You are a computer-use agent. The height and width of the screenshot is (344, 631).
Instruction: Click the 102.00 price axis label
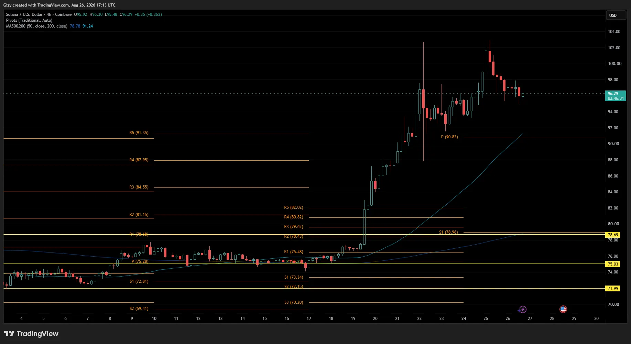[x=614, y=48]
